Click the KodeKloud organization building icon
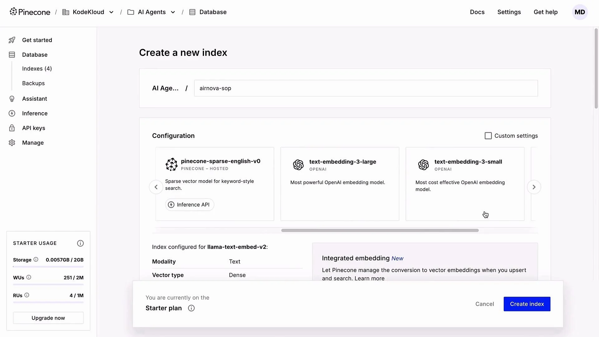599x337 pixels. (66, 12)
